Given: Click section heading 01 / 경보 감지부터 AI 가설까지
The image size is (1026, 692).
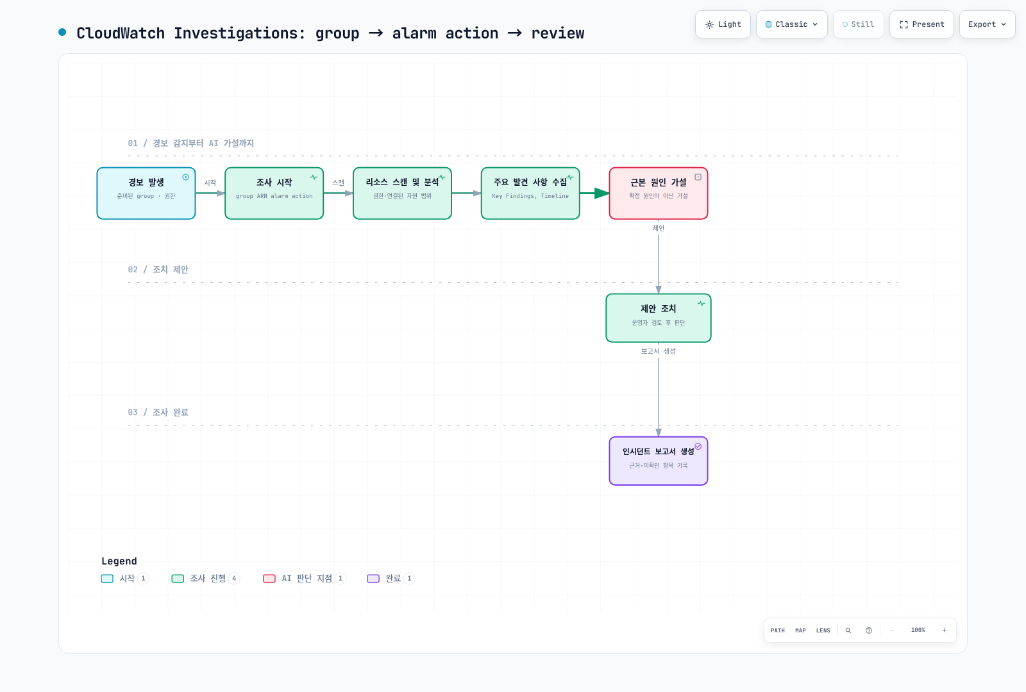Looking at the screenshot, I should pos(191,144).
